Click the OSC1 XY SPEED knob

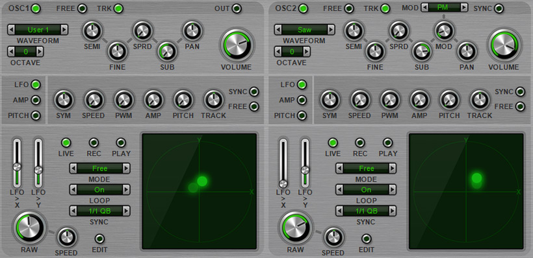(x=66, y=237)
